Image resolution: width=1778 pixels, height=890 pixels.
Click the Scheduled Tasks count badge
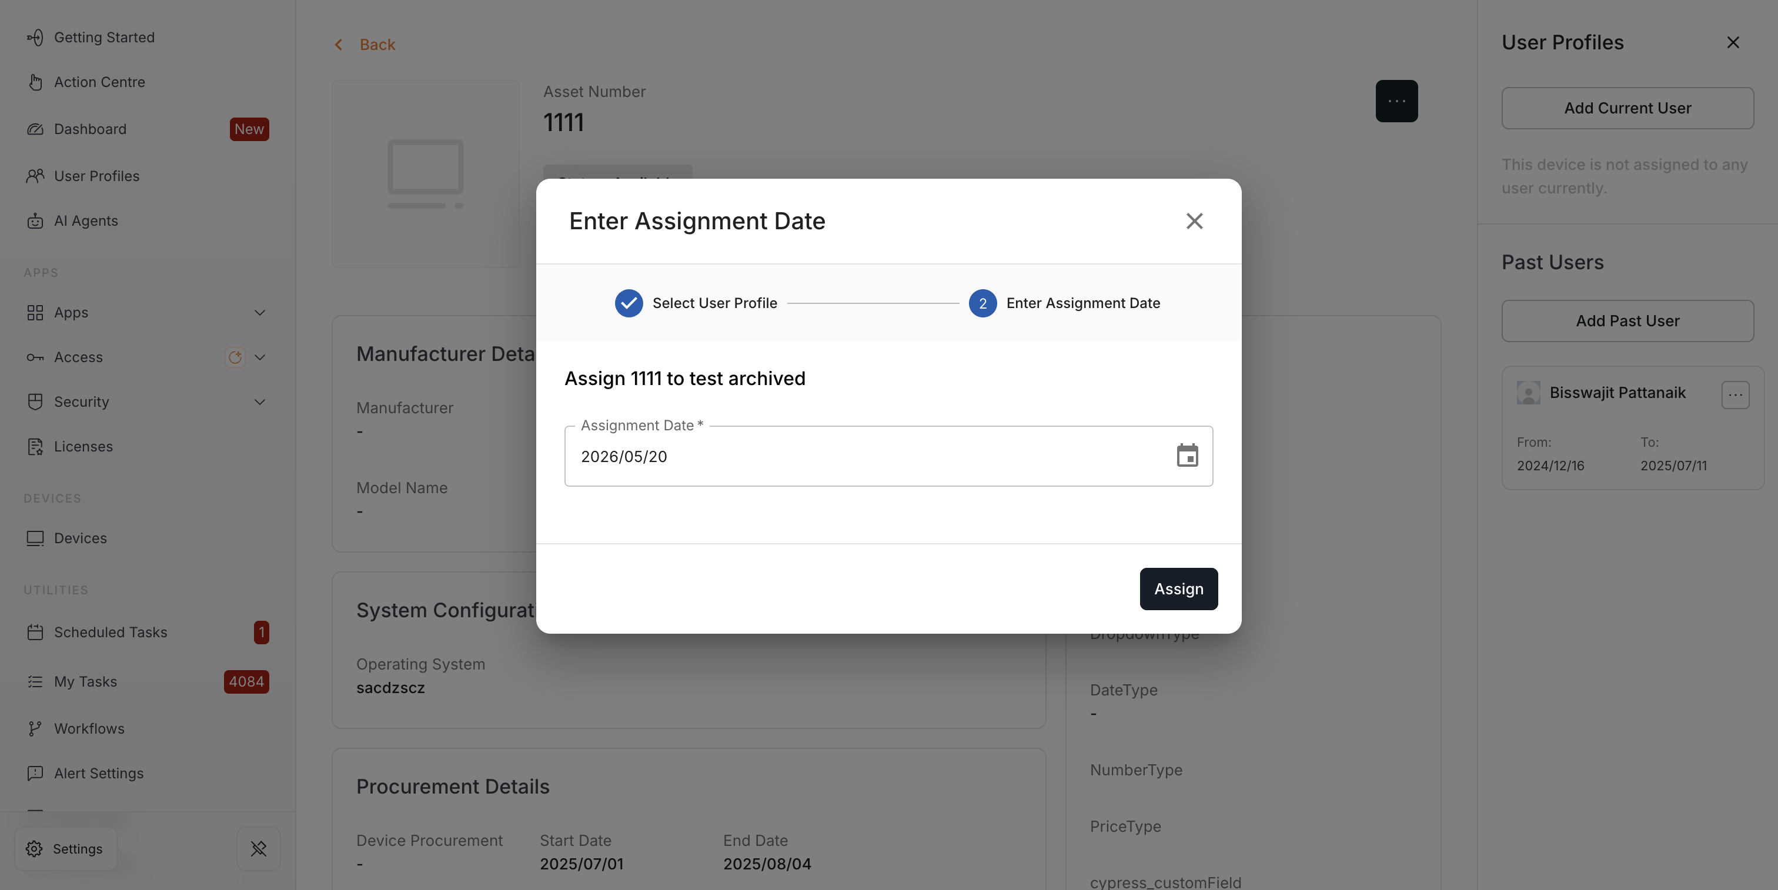262,632
